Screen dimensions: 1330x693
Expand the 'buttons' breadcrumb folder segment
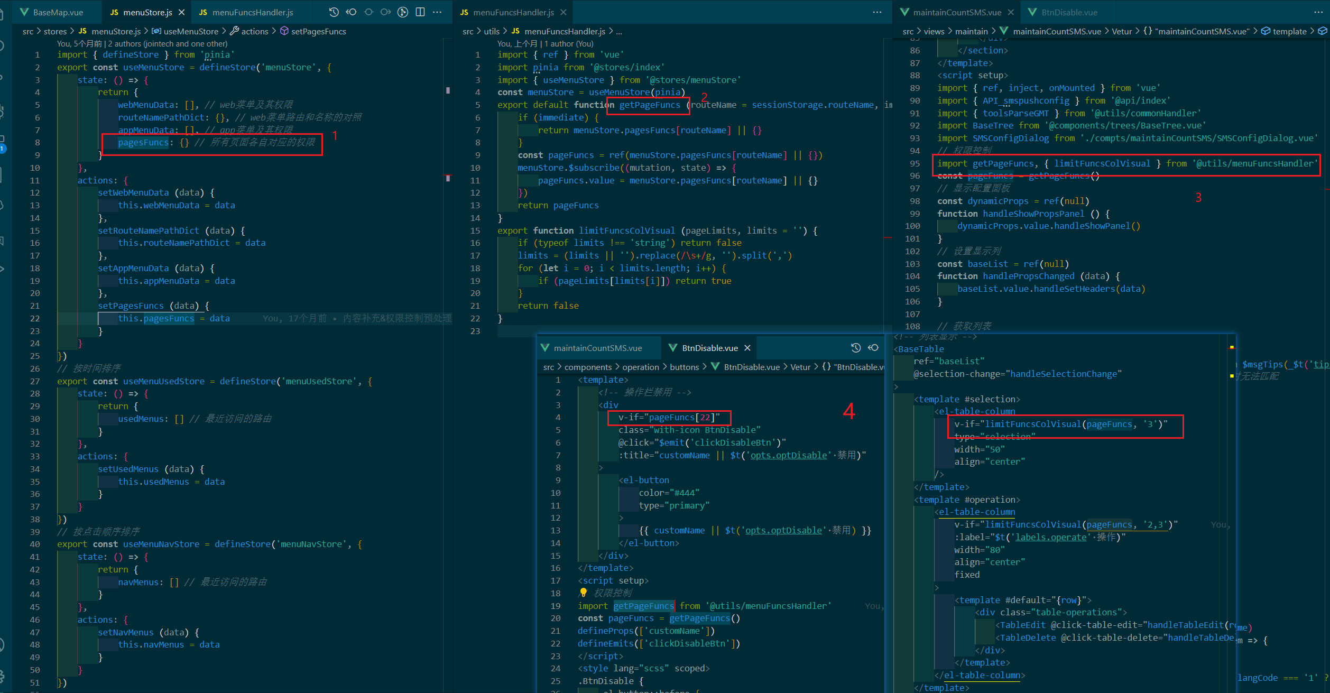pyautogui.click(x=684, y=367)
